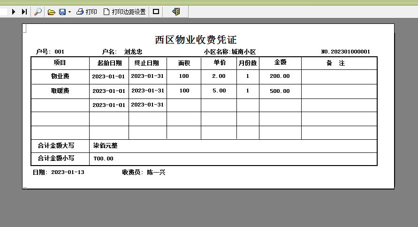Select the 取暖费 row label
This screenshot has width=418, height=227.
(60, 91)
